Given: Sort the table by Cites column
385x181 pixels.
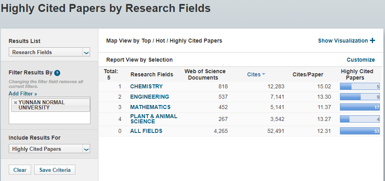Looking at the screenshot, I should click(x=253, y=74).
